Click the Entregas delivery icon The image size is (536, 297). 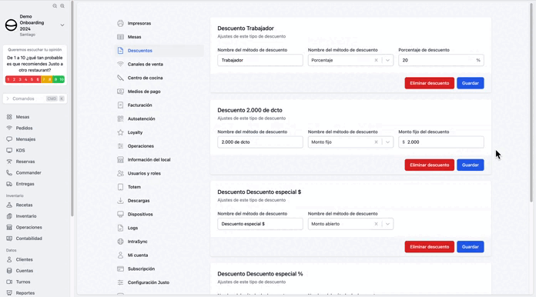point(9,184)
